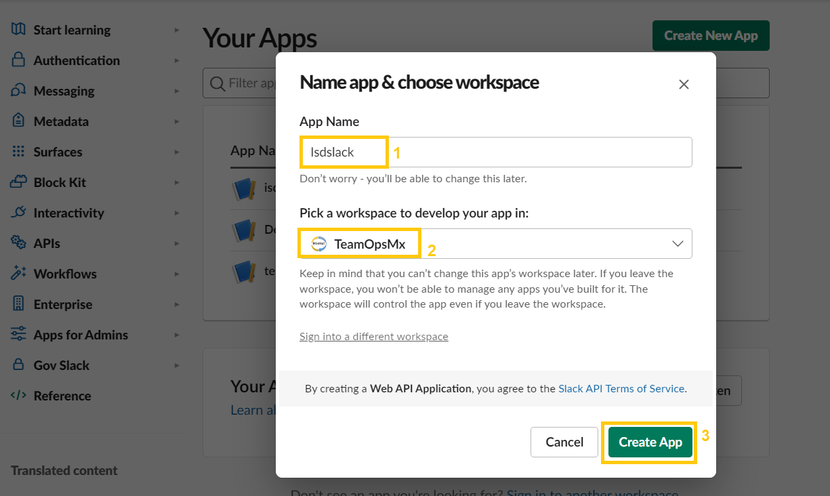Click the Messaging chat bubble icon

click(x=18, y=91)
